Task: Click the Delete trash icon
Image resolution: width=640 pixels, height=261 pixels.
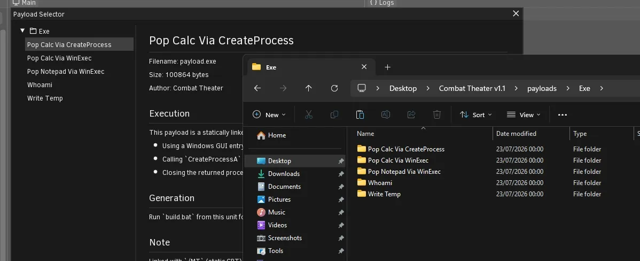Action: [437, 115]
